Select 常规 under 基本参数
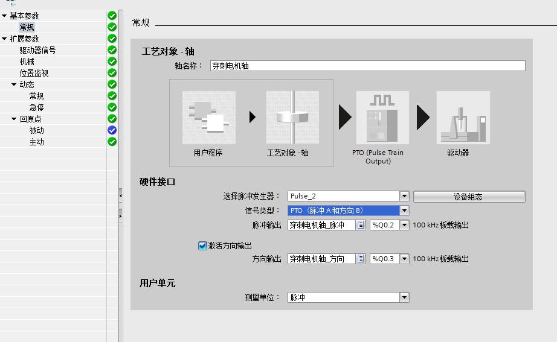The image size is (557, 342). pyautogui.click(x=27, y=27)
